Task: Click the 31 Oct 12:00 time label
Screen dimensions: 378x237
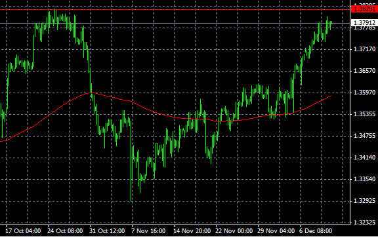Action: (107, 231)
